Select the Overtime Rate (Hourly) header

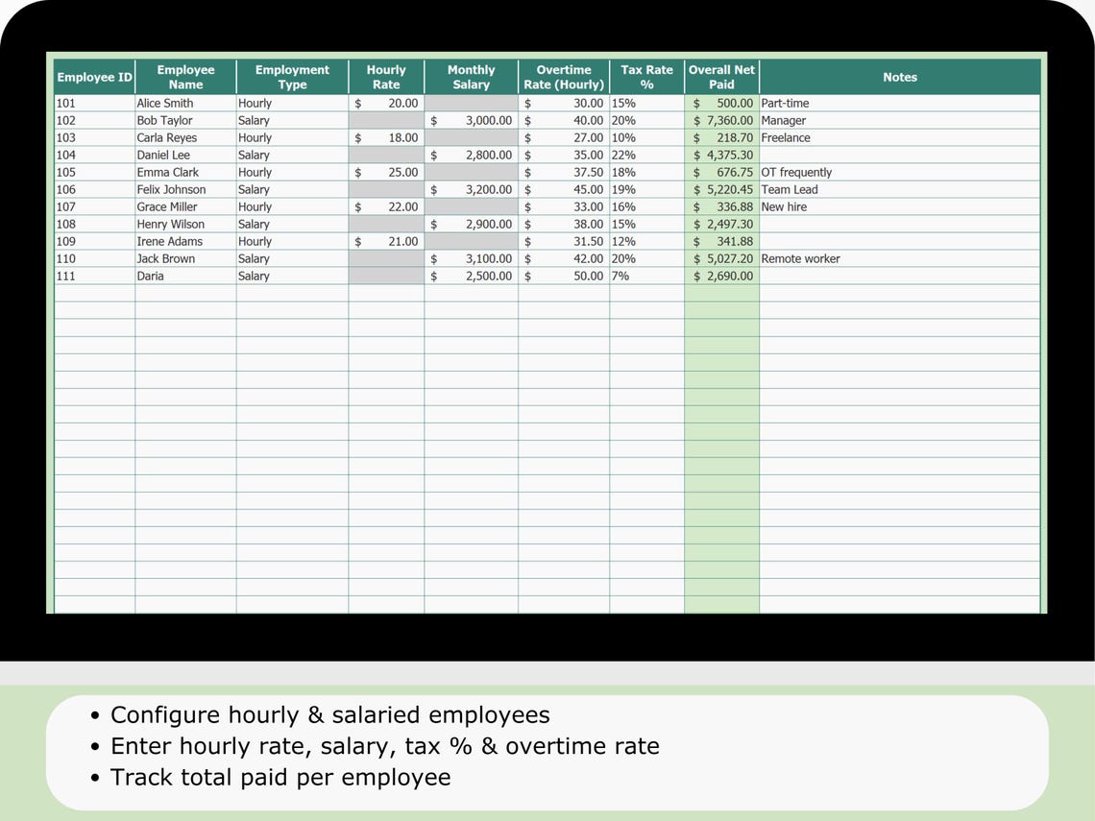click(x=564, y=77)
